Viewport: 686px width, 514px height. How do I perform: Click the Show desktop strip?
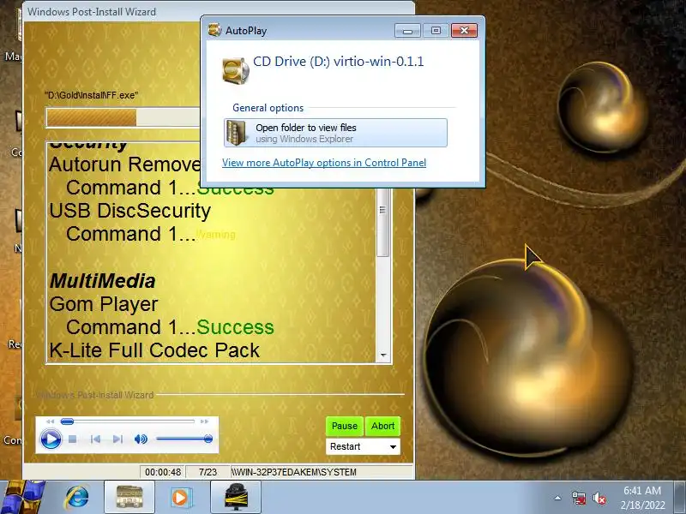coord(680,498)
